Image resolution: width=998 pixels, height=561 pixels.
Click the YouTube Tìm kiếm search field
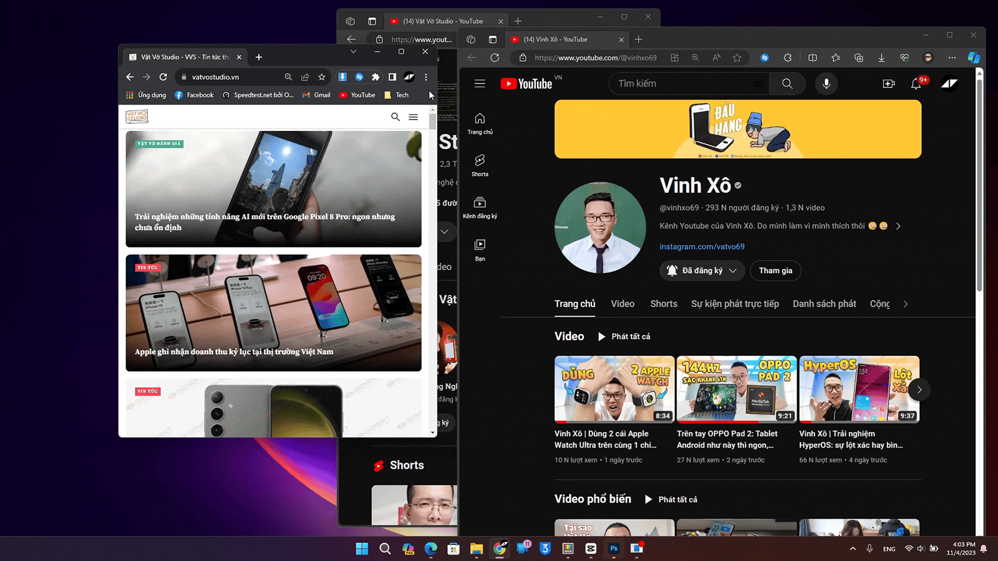(689, 84)
